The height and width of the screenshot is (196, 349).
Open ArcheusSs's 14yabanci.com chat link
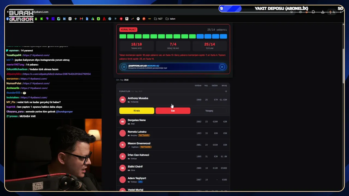click(x=34, y=88)
